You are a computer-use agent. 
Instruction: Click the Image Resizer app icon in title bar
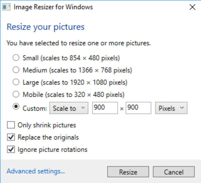(6, 7)
